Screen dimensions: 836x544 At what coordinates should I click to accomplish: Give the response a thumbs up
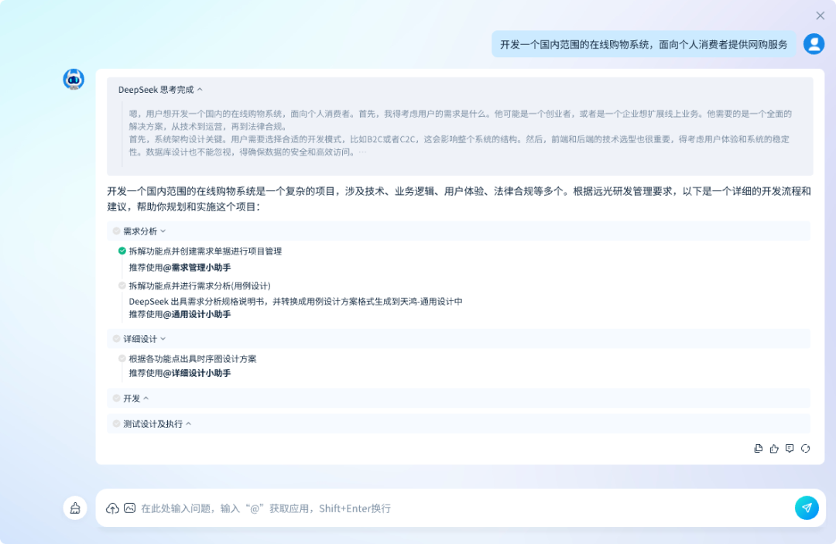(774, 448)
